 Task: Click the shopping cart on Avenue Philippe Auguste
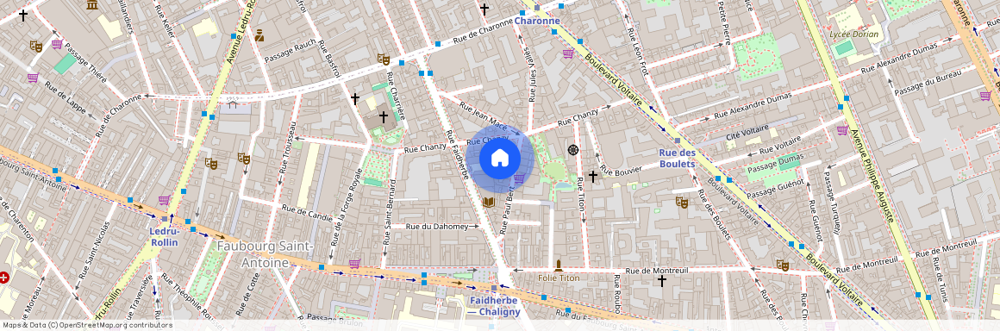(842, 130)
